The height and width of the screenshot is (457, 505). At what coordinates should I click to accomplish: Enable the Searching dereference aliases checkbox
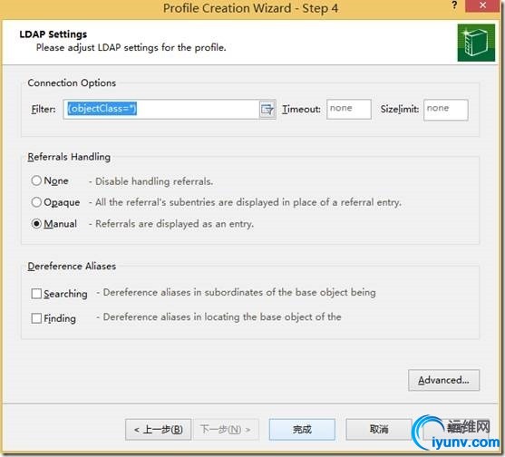coord(36,294)
